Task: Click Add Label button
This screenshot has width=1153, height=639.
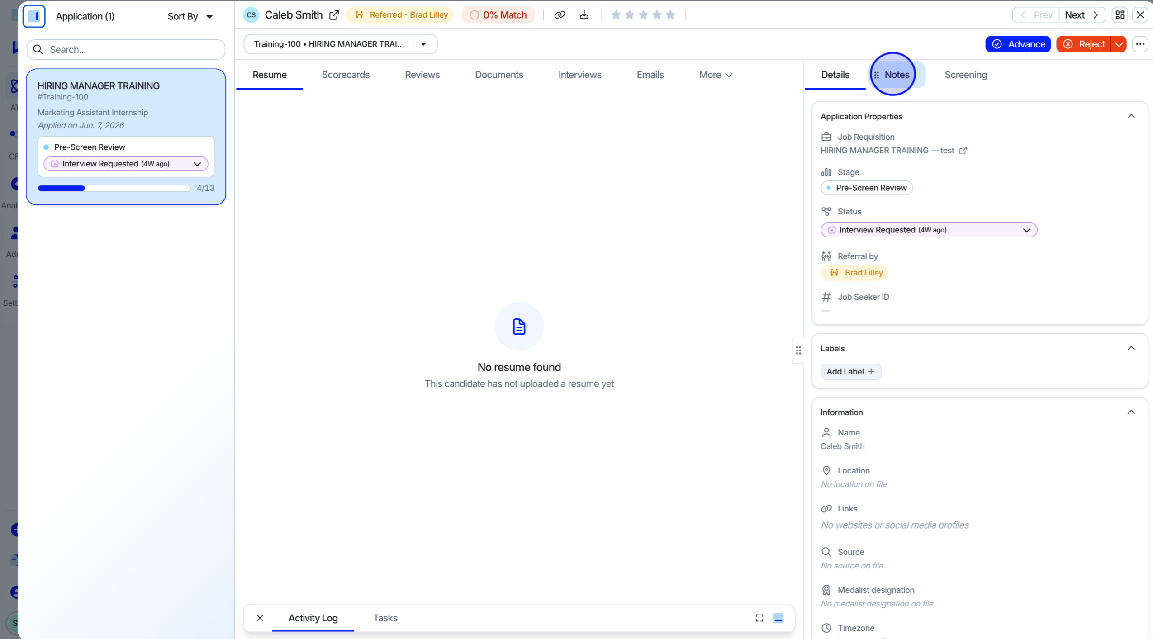Action: pyautogui.click(x=850, y=371)
